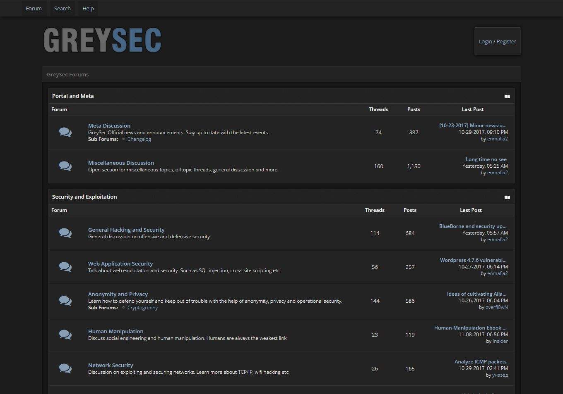Click the Anonymity and Privacy forum icon
The image size is (563, 394).
65,301
